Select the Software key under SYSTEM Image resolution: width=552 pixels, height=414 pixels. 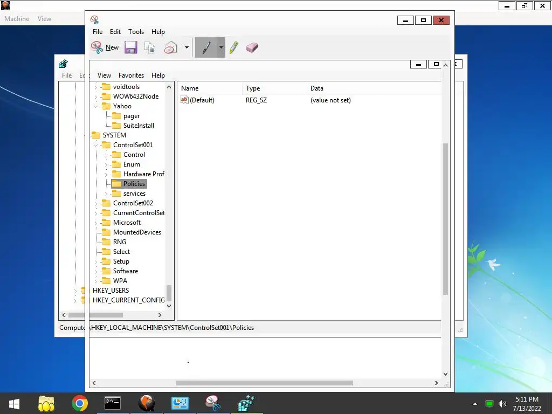click(125, 271)
